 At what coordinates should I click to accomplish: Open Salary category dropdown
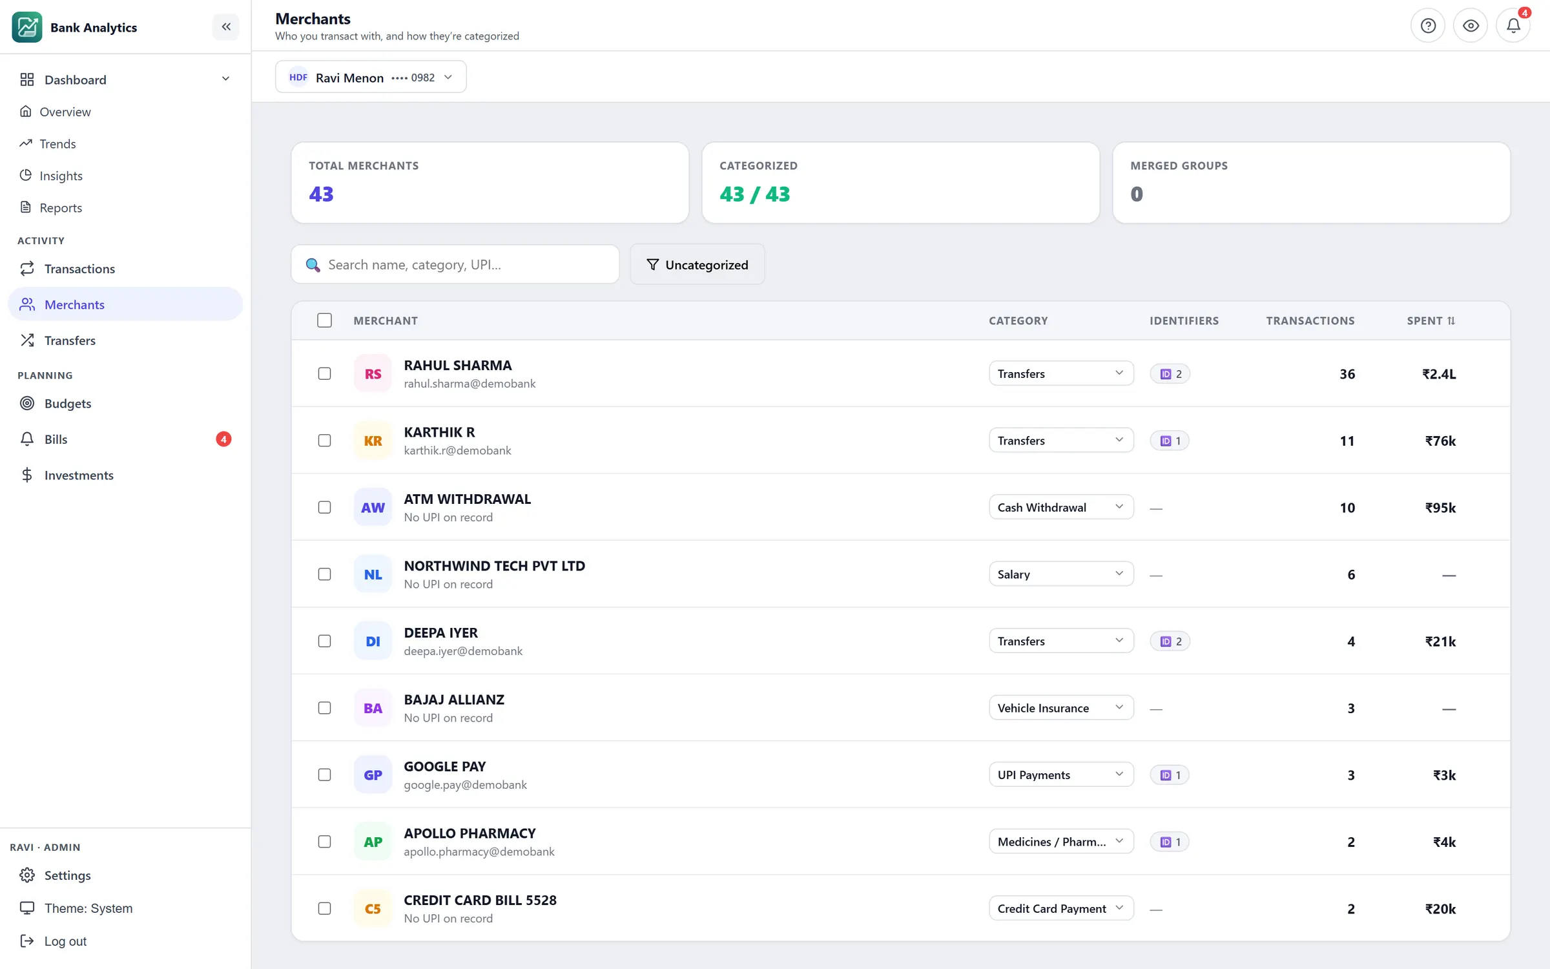pyautogui.click(x=1061, y=574)
